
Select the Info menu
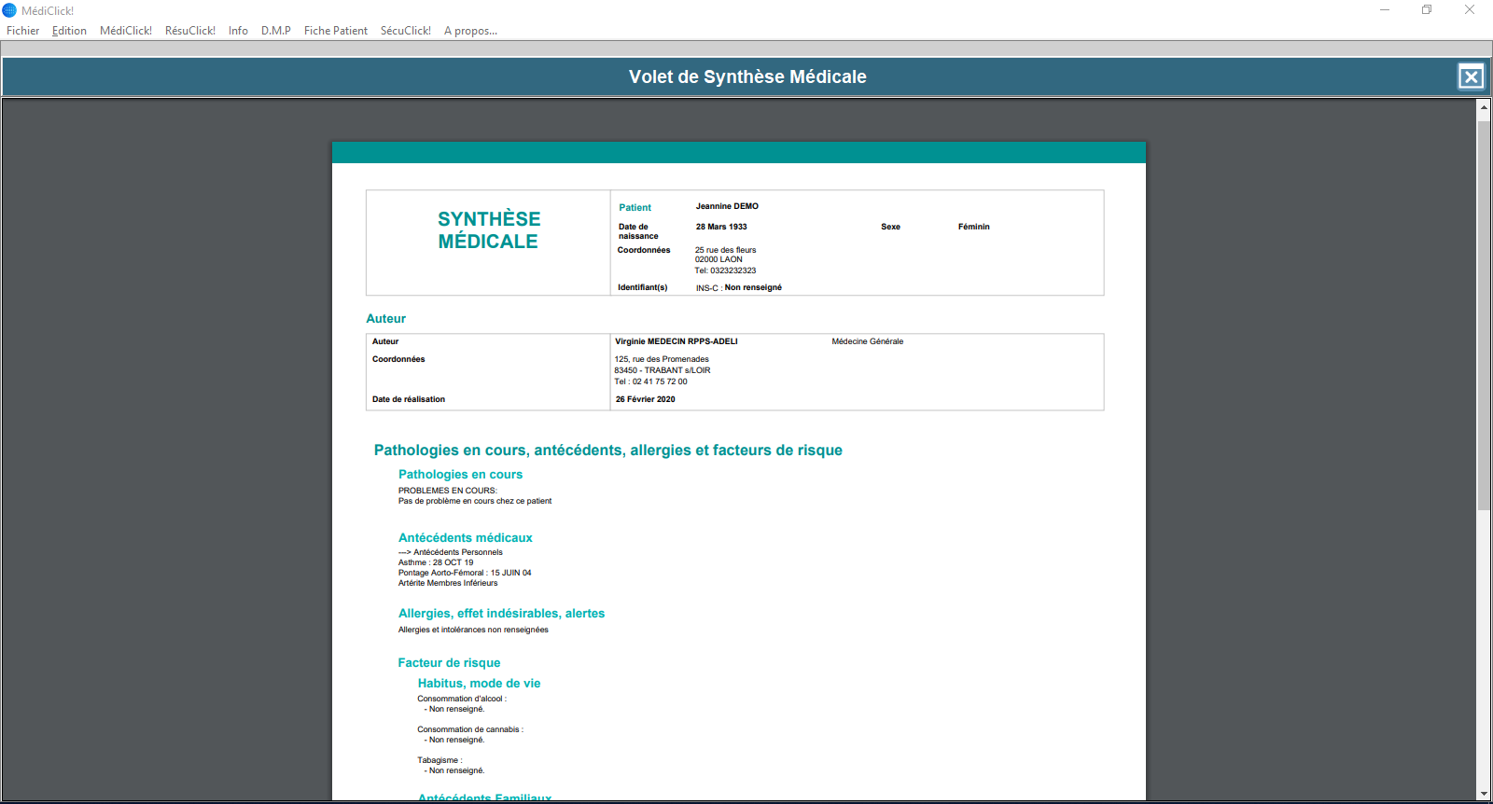(x=238, y=31)
